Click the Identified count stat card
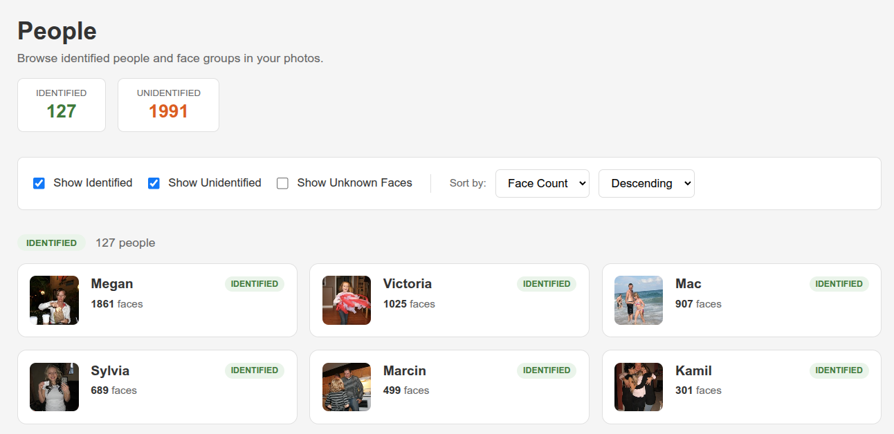894x434 pixels. (x=62, y=104)
